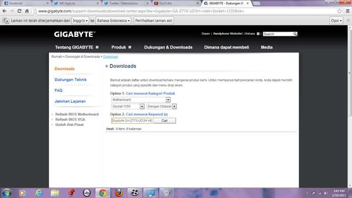
Task: Click the volume icon in system tray
Action: coord(326,193)
